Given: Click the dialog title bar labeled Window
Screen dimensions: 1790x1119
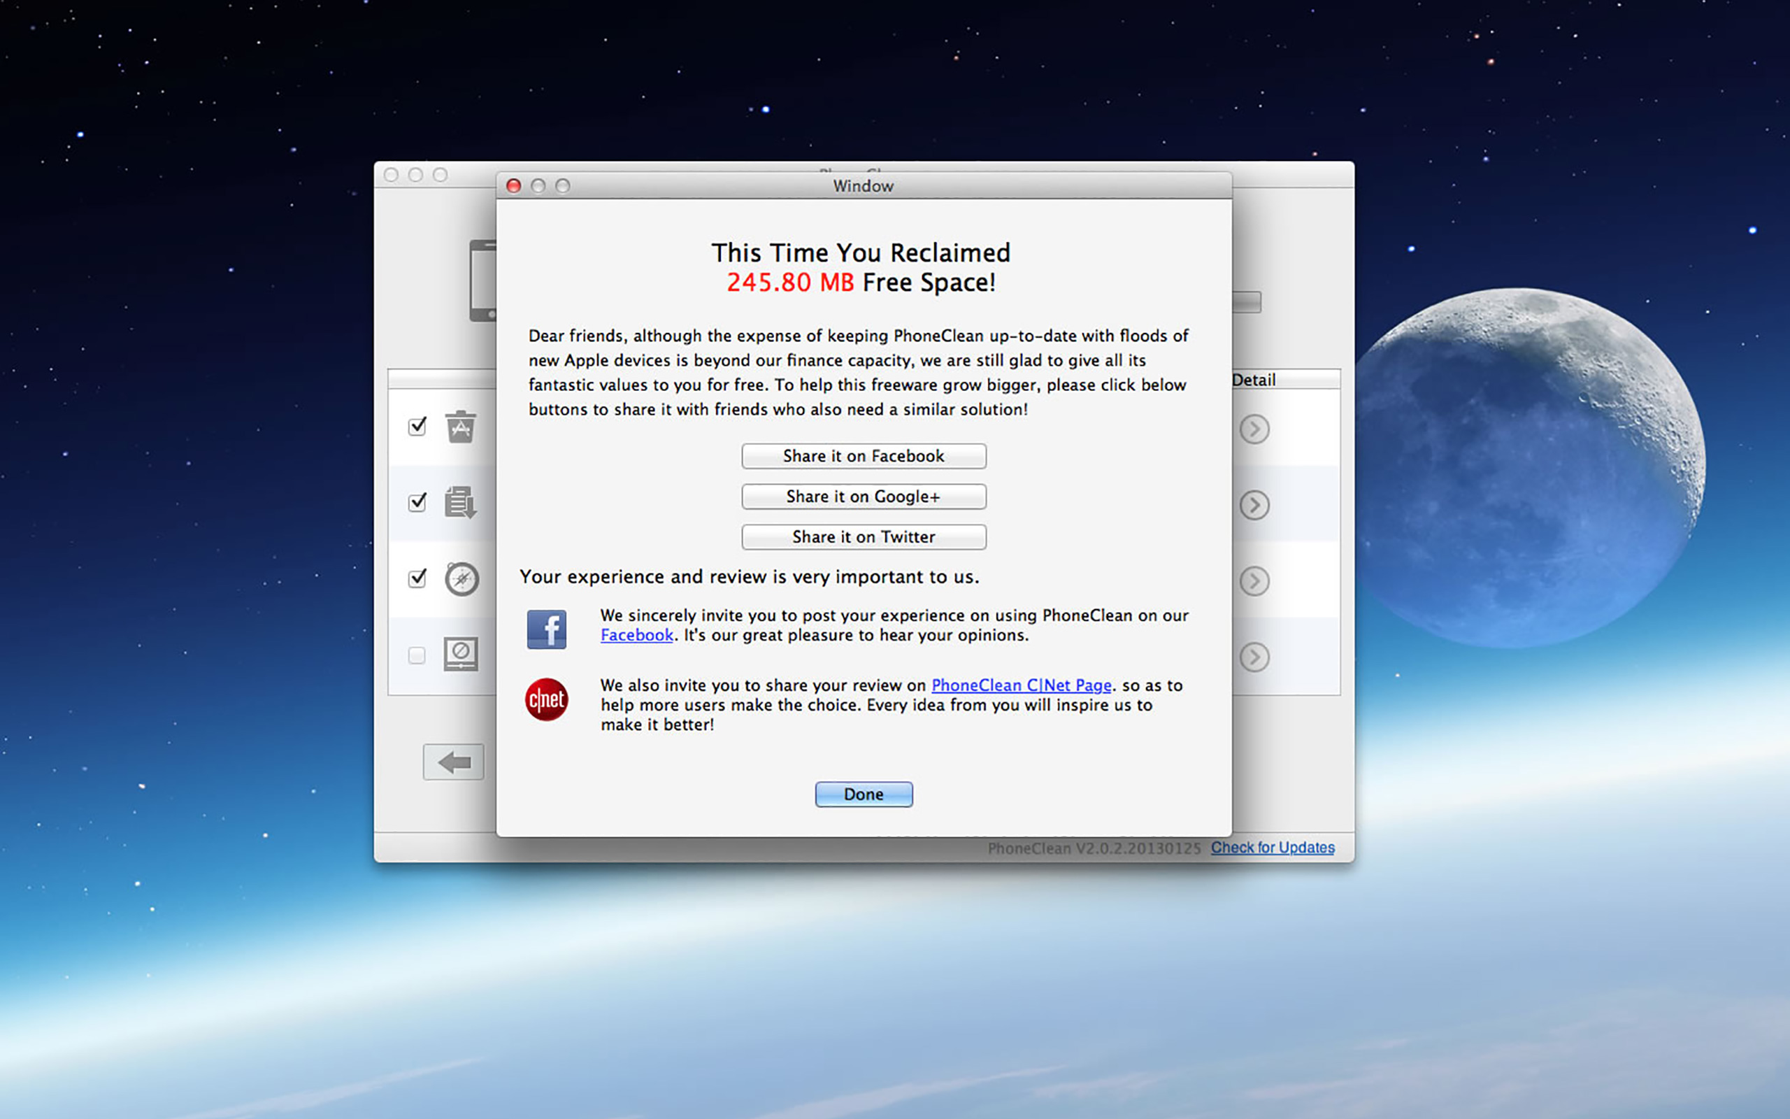Looking at the screenshot, I should coord(864,186).
